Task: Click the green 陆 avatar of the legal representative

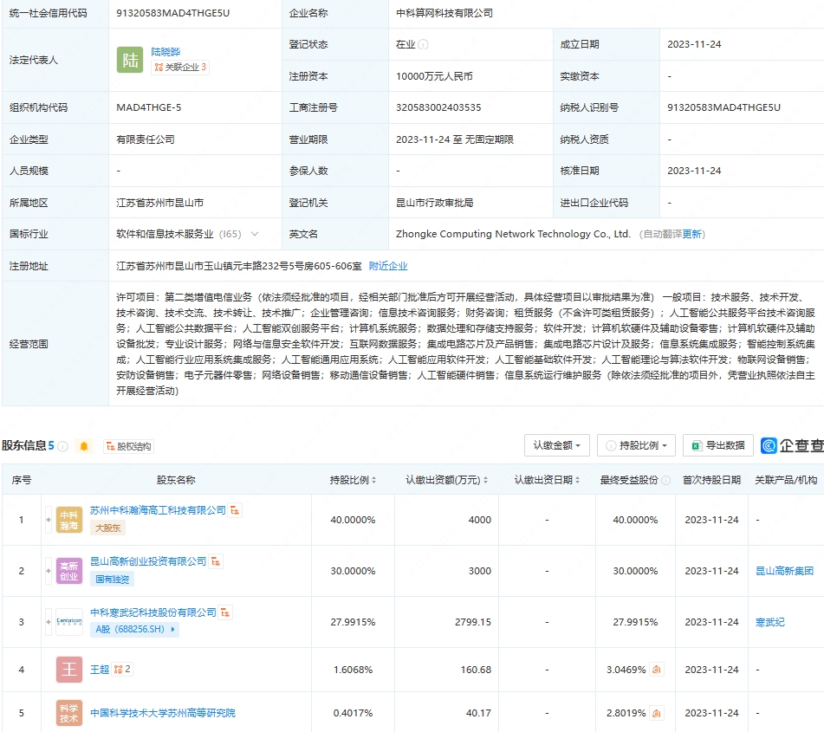Action: tap(130, 60)
